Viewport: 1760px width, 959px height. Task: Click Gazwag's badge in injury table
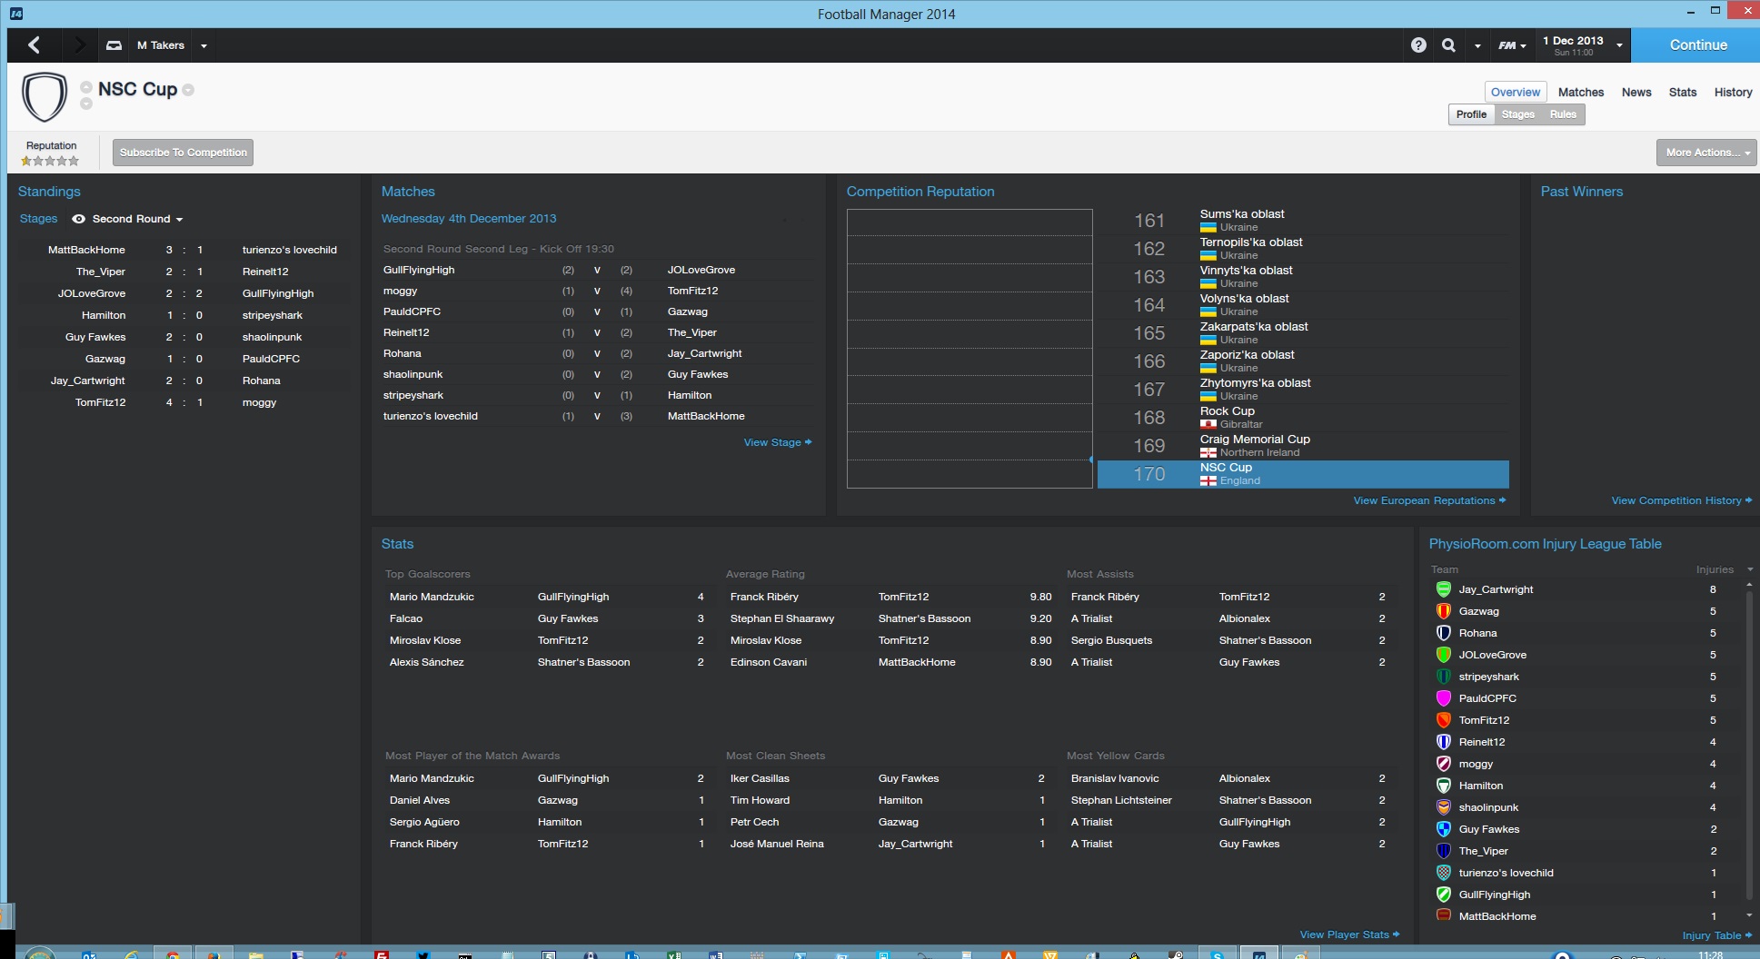point(1443,611)
